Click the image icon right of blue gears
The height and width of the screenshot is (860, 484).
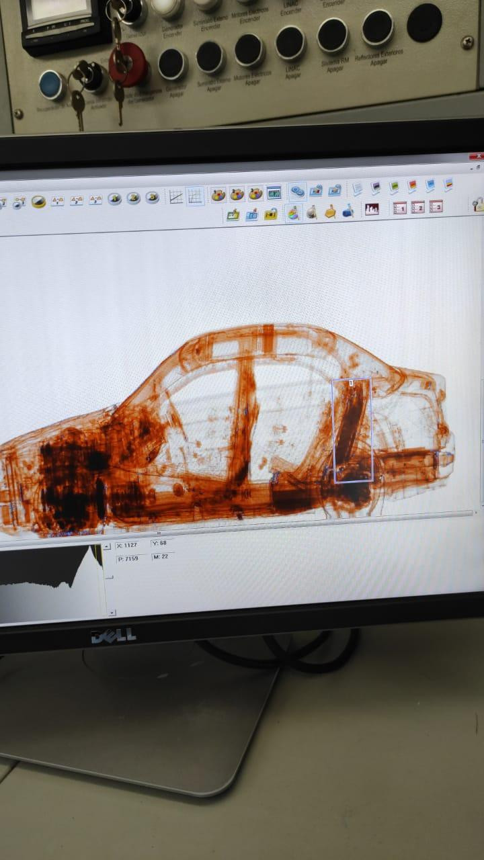(x=316, y=191)
